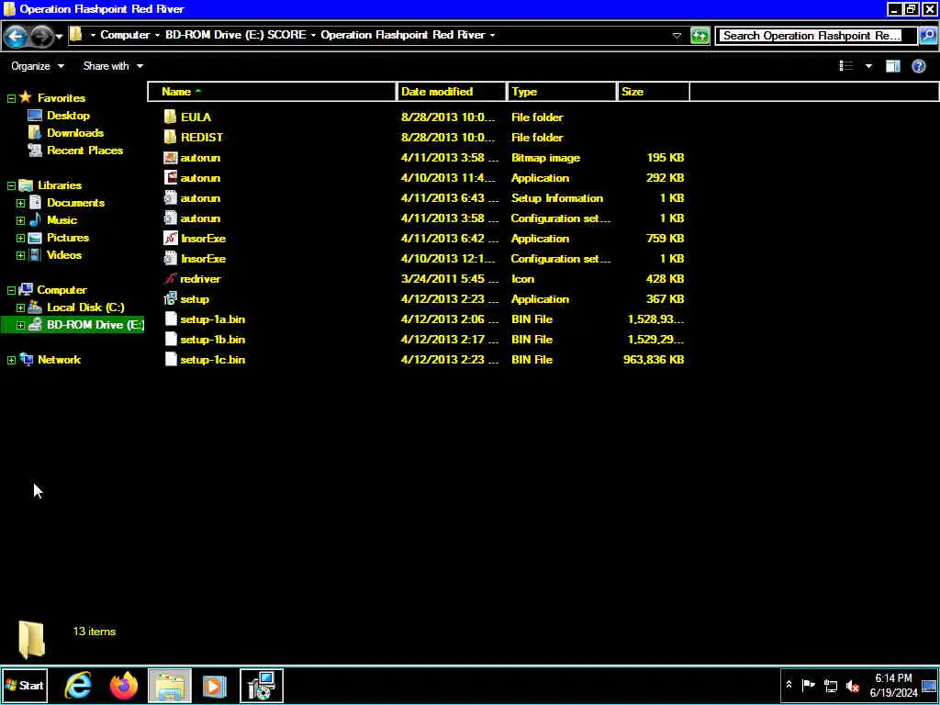Open the Organize menu
This screenshot has width=940, height=705.
point(37,66)
